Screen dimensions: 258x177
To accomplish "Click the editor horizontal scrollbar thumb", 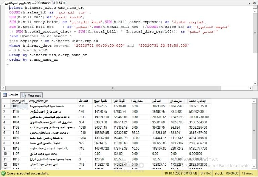I will pyautogui.click(x=113, y=88).
